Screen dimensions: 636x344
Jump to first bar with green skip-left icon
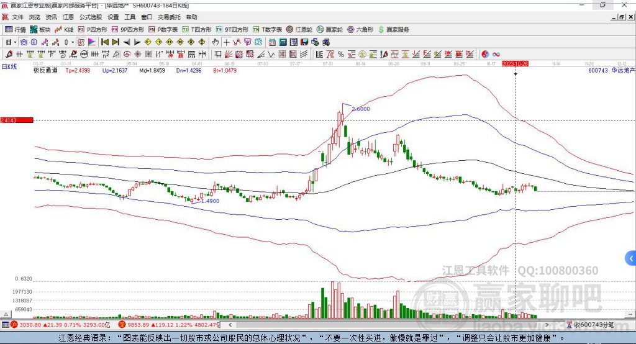coord(104,42)
